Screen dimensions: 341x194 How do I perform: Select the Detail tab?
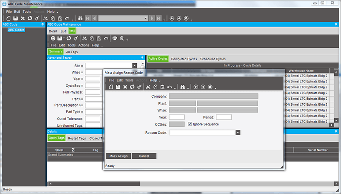coord(53,31)
